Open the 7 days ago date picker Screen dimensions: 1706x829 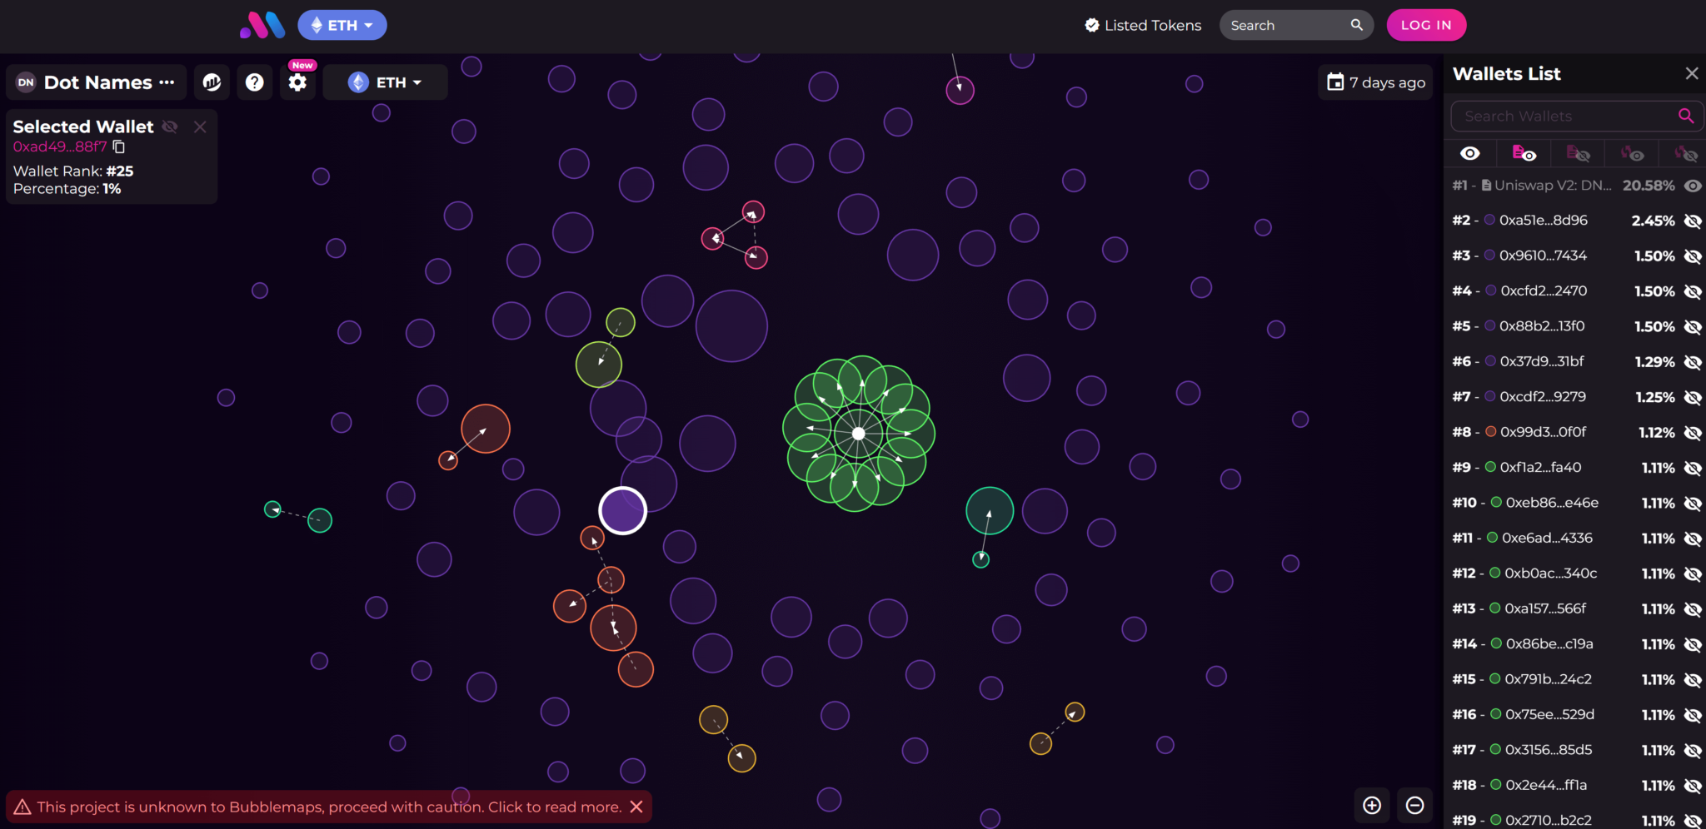point(1375,82)
